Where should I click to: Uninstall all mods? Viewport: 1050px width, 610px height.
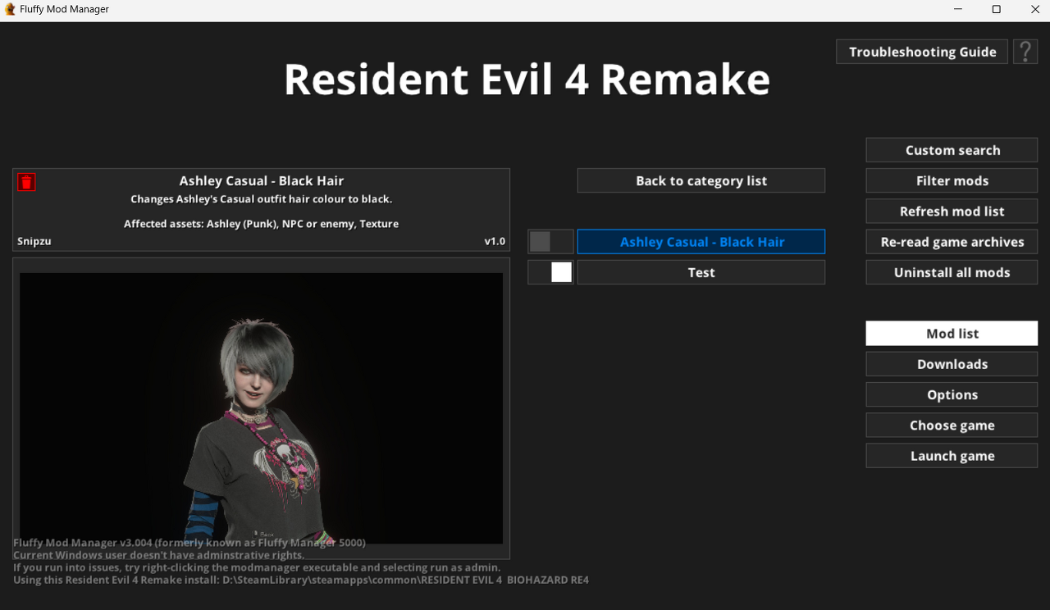coord(952,272)
